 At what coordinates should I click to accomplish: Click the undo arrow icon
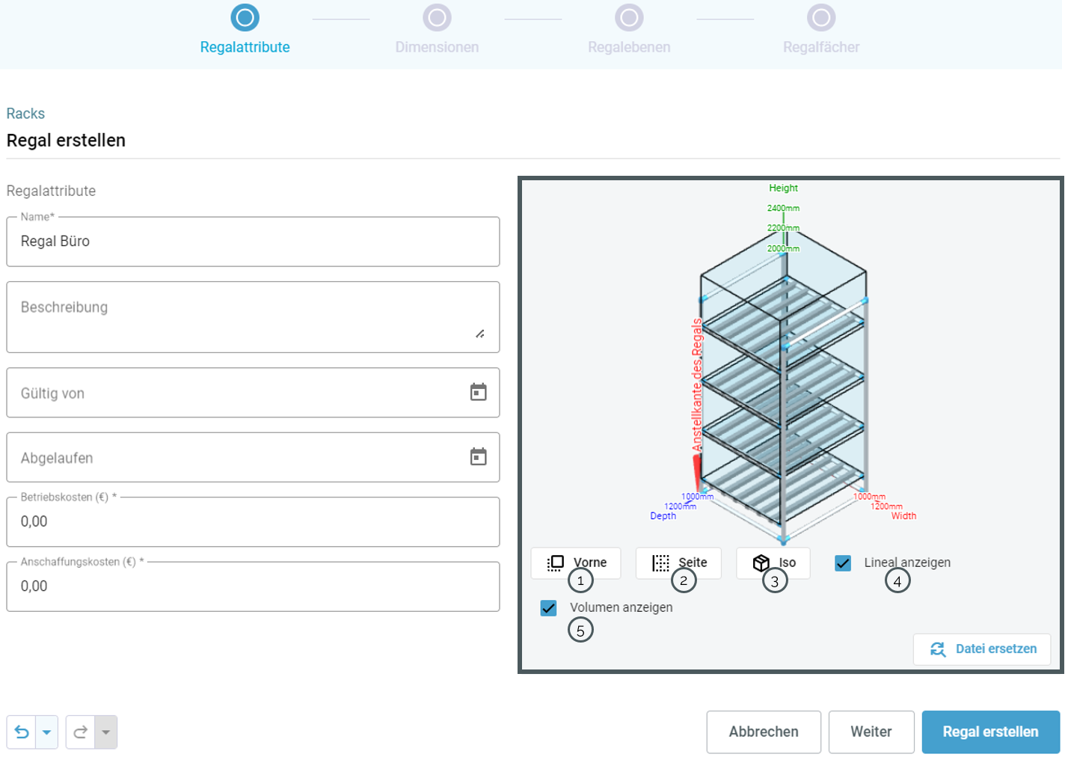[x=22, y=732]
